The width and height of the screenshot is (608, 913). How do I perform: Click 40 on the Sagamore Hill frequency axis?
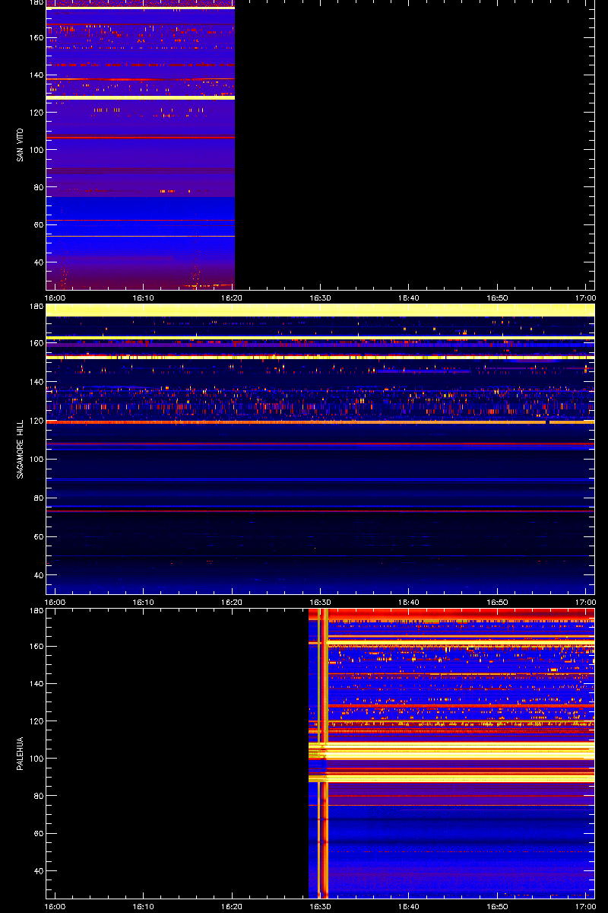click(x=38, y=575)
